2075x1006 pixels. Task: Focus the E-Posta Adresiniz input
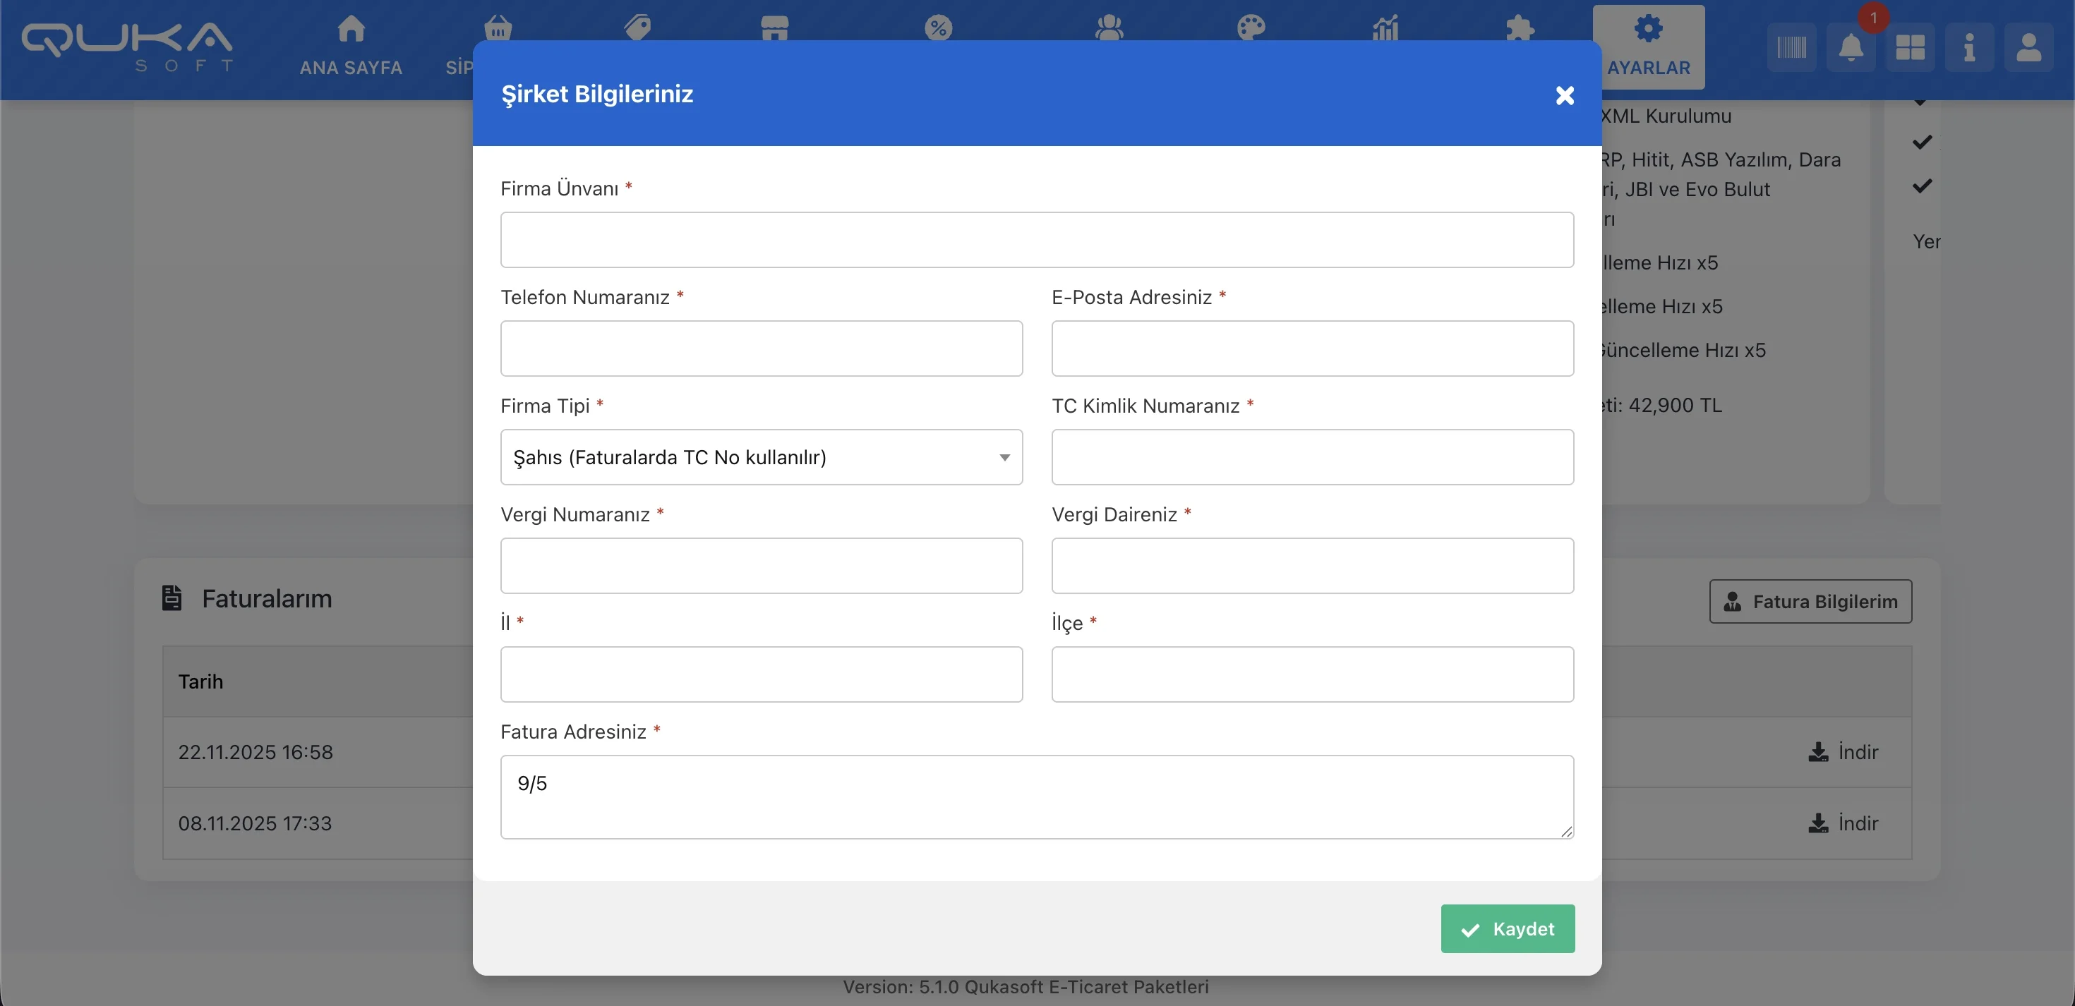[x=1312, y=349]
